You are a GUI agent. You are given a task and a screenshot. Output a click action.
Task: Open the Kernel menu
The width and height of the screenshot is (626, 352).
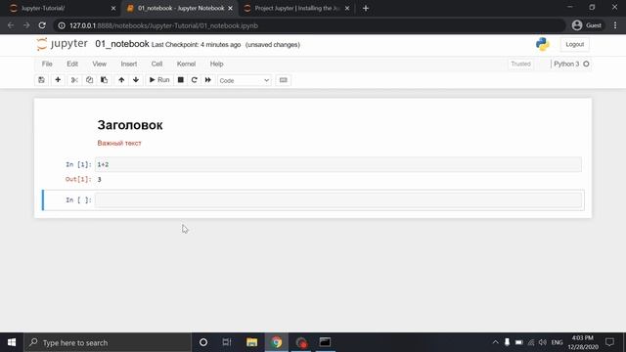186,64
